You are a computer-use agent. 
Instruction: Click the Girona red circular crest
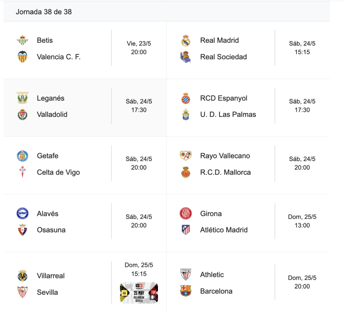pyautogui.click(x=186, y=213)
